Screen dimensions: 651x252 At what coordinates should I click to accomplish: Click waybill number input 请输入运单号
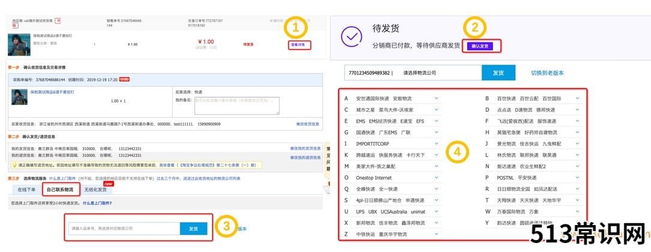tap(124, 229)
